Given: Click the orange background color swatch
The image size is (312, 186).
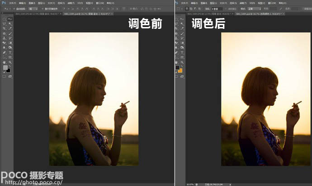Looking at the screenshot, I should 180,71.
